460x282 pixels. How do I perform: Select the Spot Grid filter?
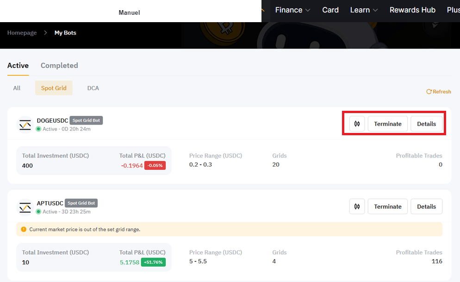coord(54,88)
